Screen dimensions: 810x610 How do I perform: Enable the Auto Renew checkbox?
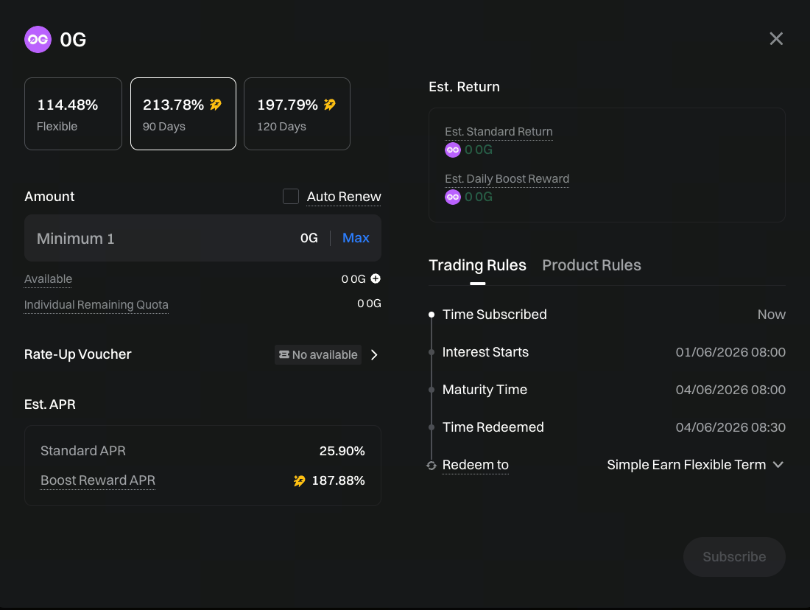tap(291, 197)
